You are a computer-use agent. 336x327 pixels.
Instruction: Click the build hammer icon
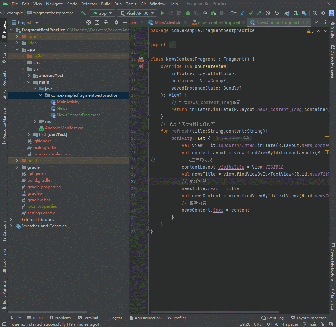tap(84, 13)
